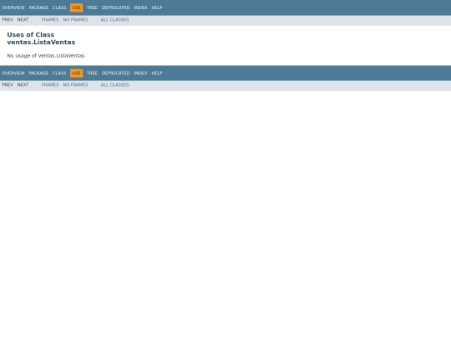Click the top No Frames link

[75, 20]
